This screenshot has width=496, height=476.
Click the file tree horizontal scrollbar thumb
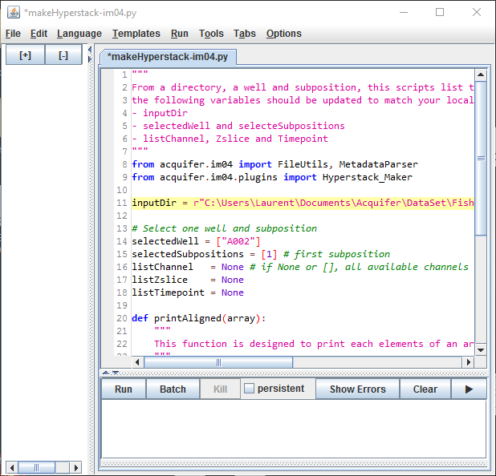pyautogui.click(x=37, y=467)
